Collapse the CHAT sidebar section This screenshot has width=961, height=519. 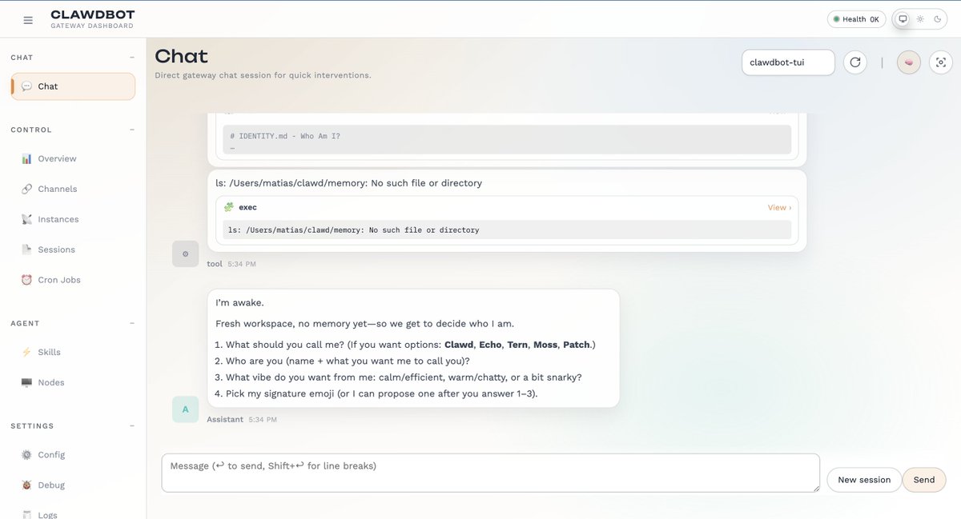pyautogui.click(x=132, y=58)
